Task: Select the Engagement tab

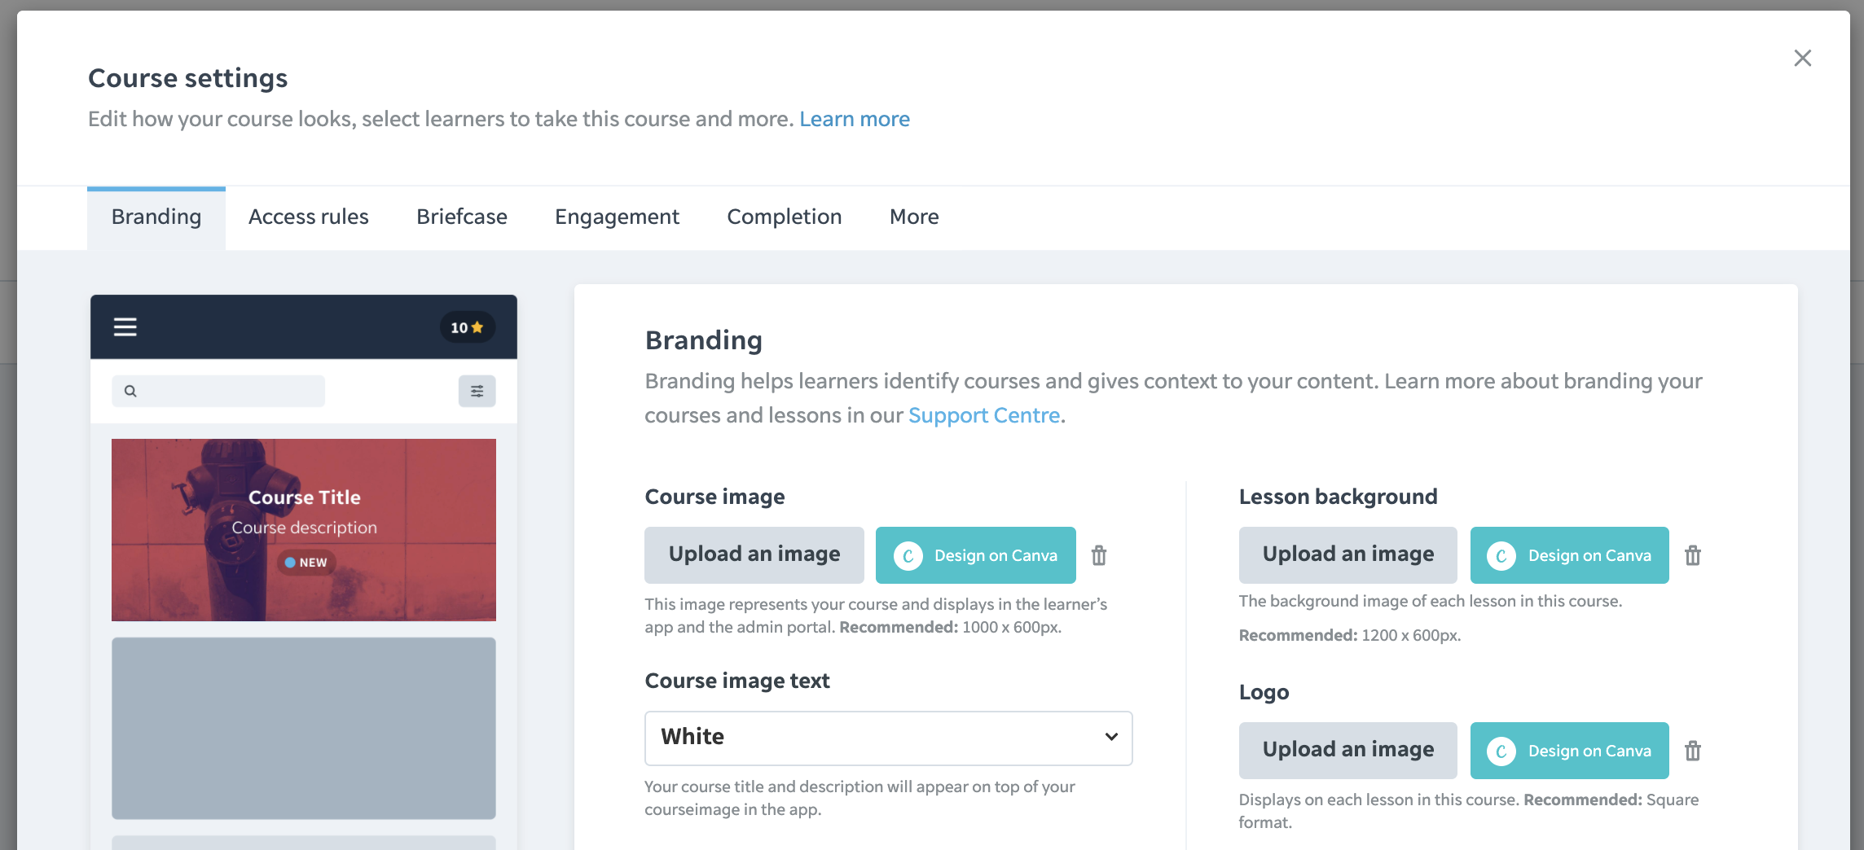Action: tap(617, 217)
